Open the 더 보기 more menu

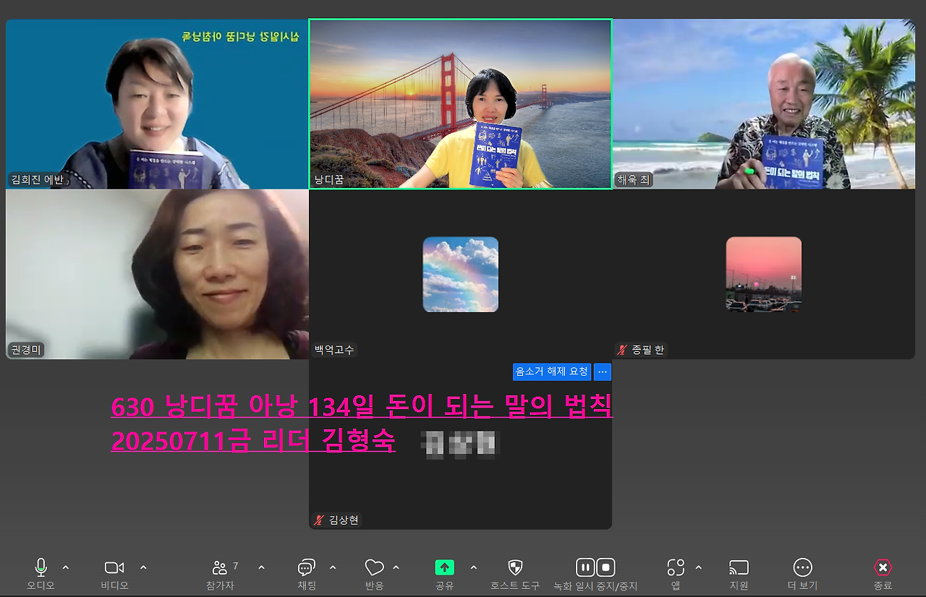coord(802,567)
